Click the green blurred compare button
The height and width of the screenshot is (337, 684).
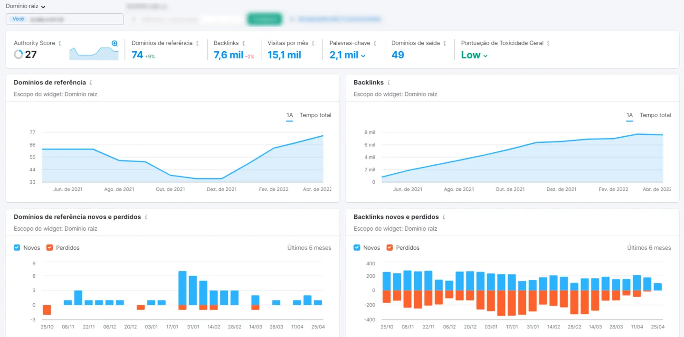point(265,19)
